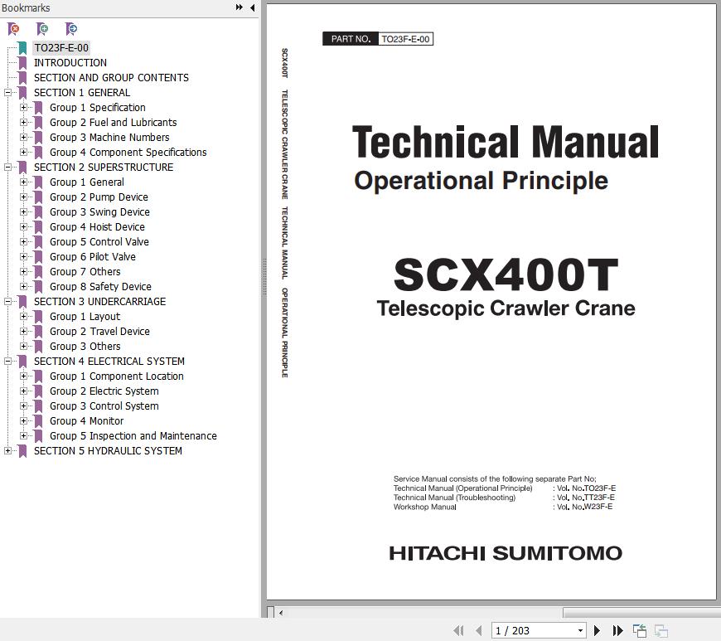
Task: Click the add bookmark icon
Action: pos(42,29)
